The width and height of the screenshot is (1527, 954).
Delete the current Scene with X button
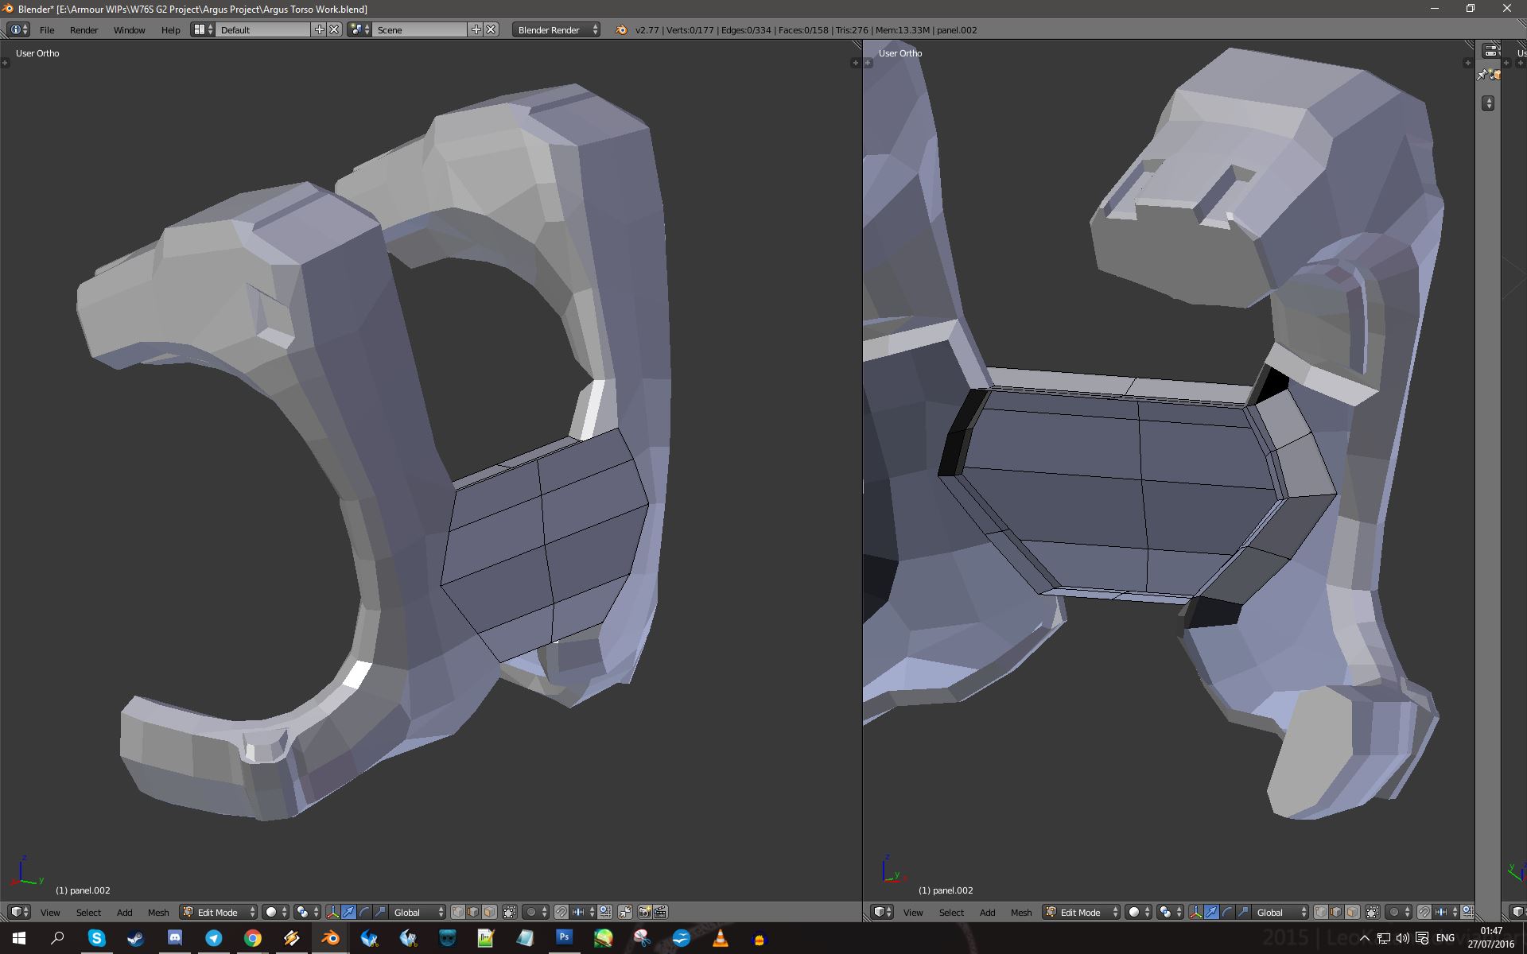(x=491, y=29)
